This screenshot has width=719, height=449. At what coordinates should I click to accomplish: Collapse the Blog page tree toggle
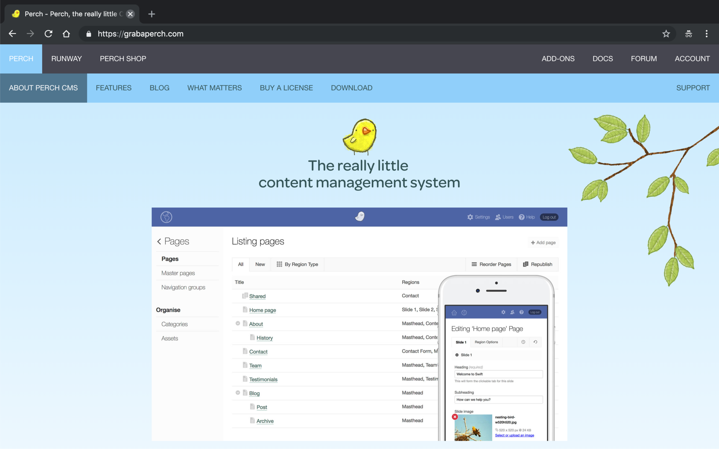(238, 393)
